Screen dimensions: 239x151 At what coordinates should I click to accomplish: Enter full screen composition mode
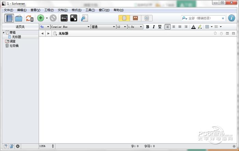(x=74, y=18)
